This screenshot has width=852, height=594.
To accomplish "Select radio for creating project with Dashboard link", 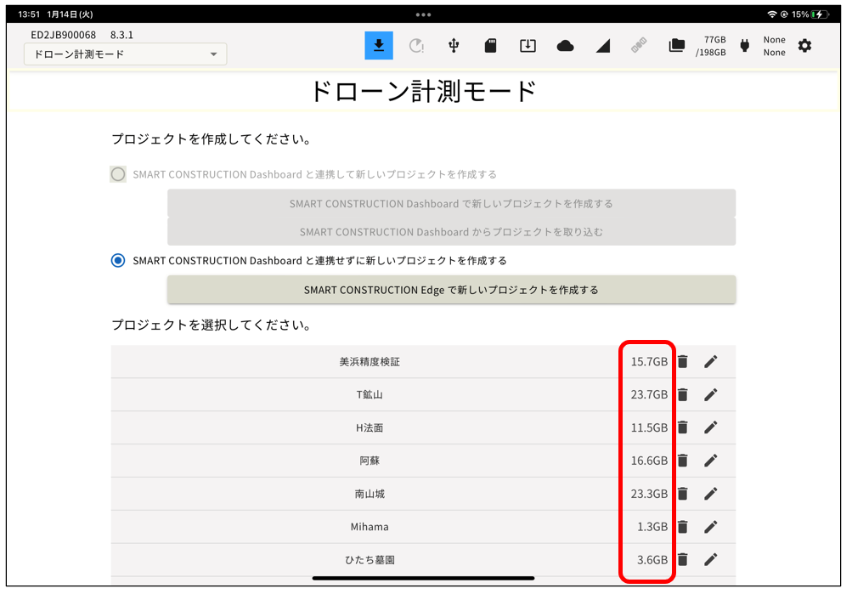I will (x=118, y=174).
